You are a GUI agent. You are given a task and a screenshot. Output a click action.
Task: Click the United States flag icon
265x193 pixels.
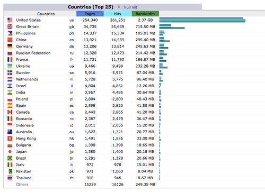tap(10, 20)
